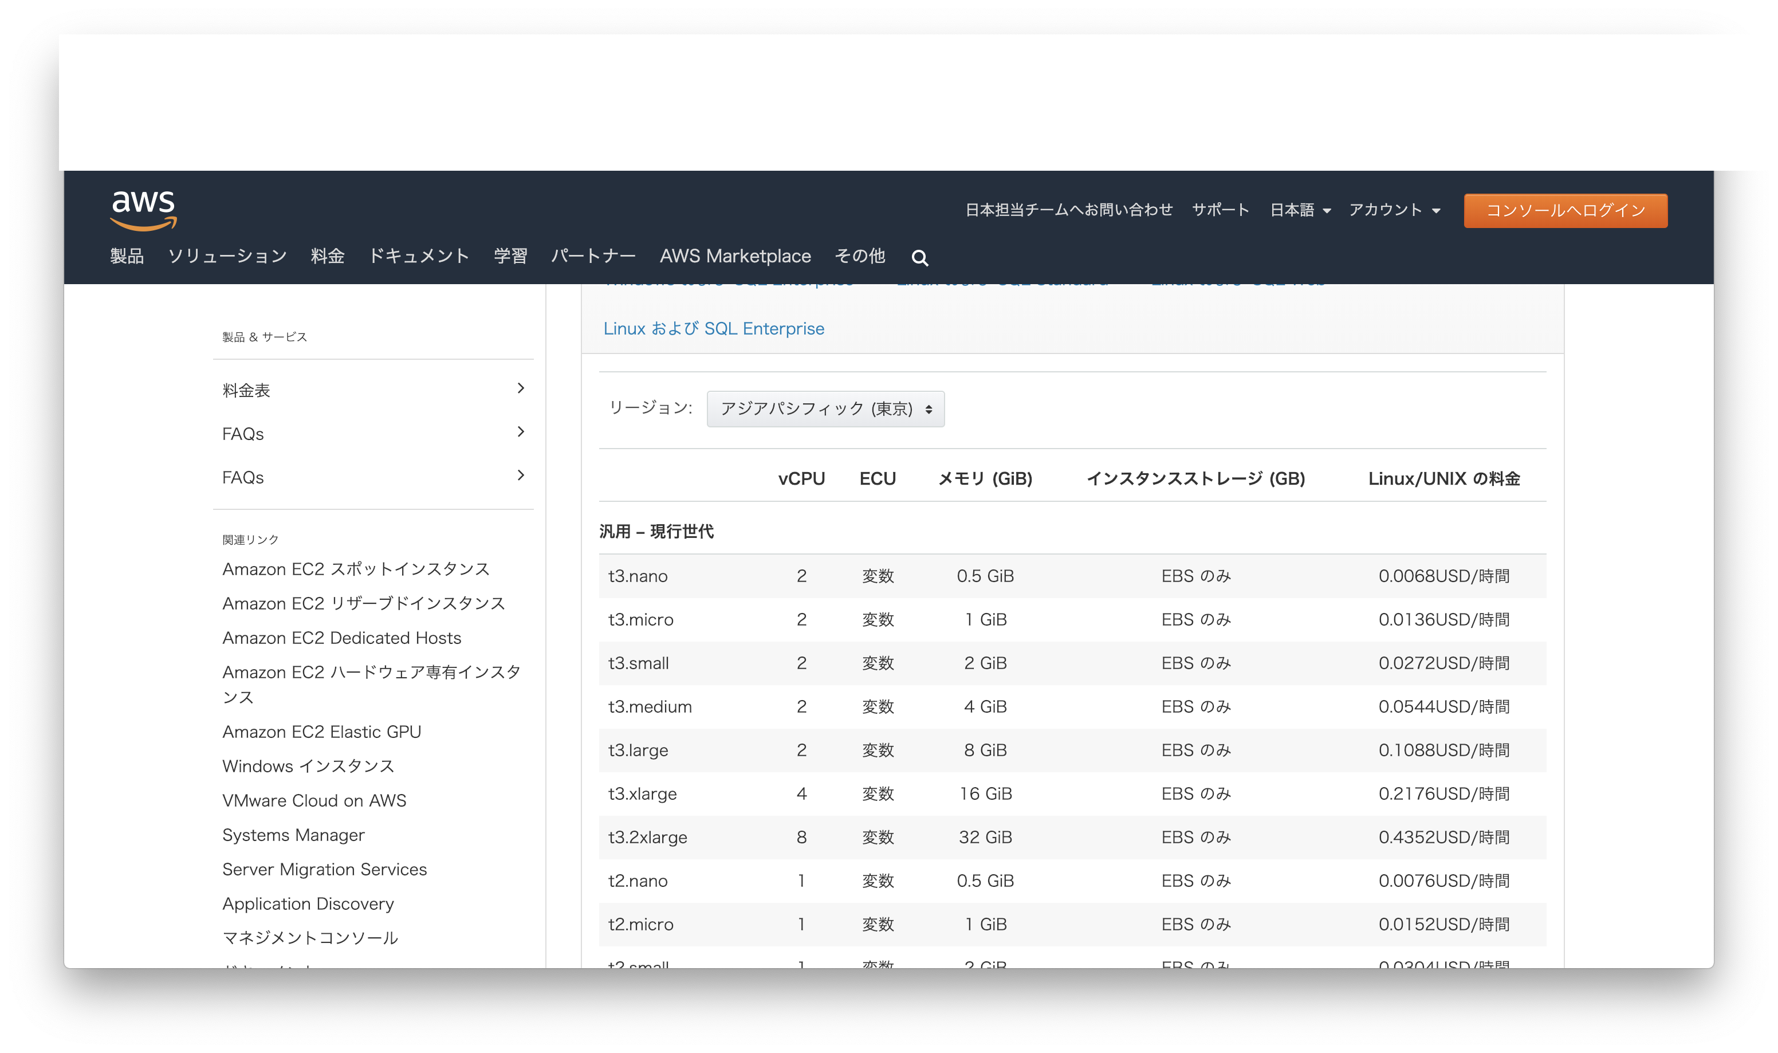Open the 製品 menu
This screenshot has width=1778, height=1053.
(128, 257)
